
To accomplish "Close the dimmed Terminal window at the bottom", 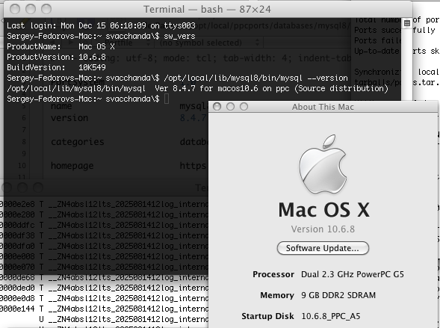I will 7,188.
